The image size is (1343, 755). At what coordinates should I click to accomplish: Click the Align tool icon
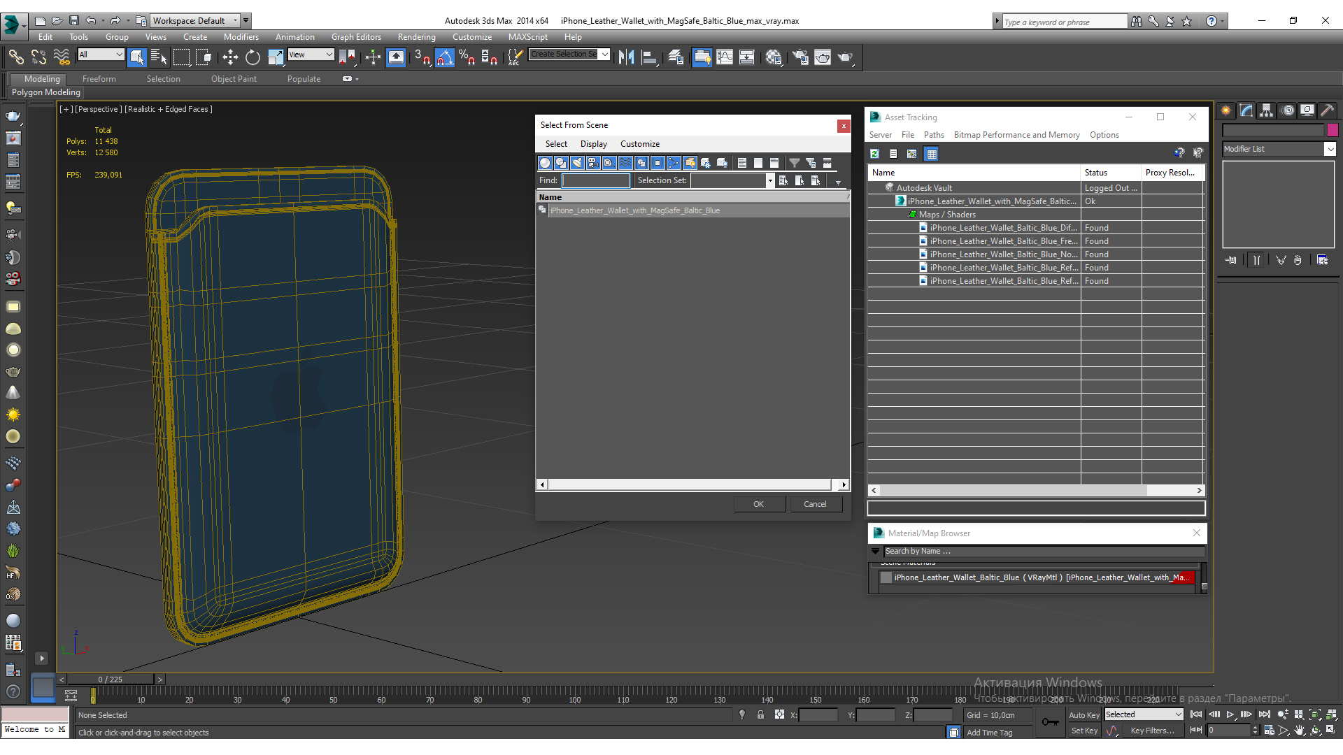coord(650,57)
